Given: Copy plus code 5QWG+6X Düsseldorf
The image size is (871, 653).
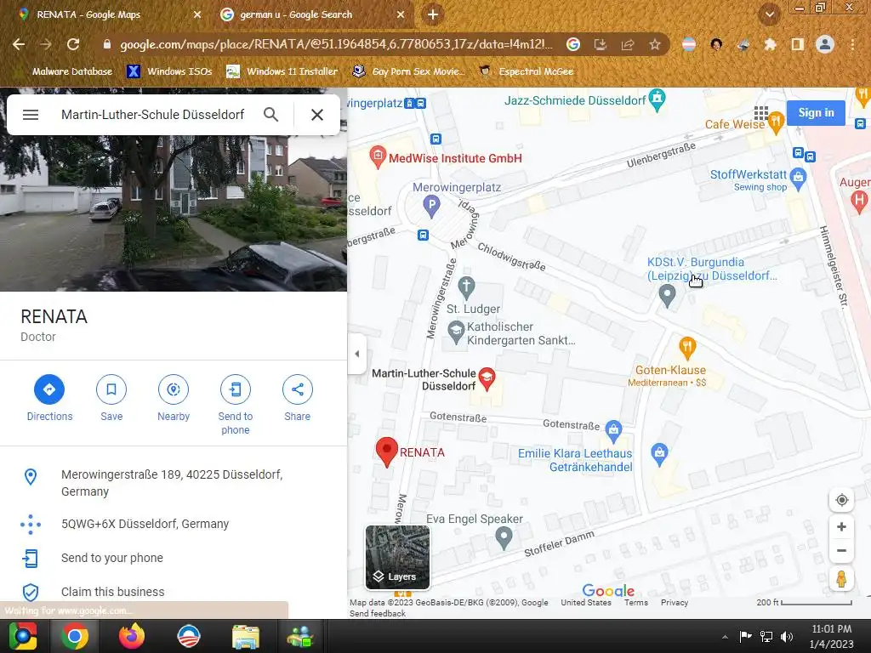Looking at the screenshot, I should coord(174,524).
